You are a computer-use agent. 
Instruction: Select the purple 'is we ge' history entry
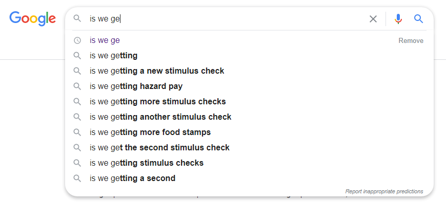pos(105,40)
